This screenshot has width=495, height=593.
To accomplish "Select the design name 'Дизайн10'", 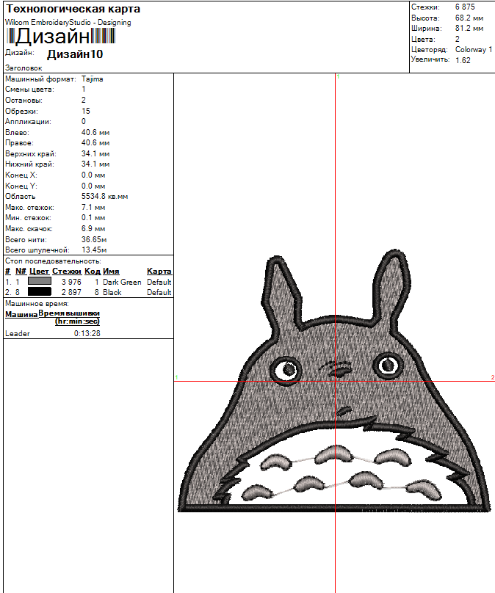I will coord(75,54).
